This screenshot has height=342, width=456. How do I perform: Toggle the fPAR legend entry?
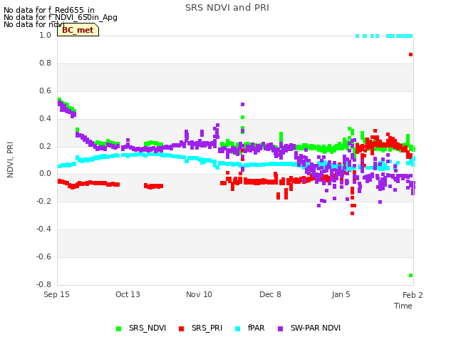pos(250,328)
